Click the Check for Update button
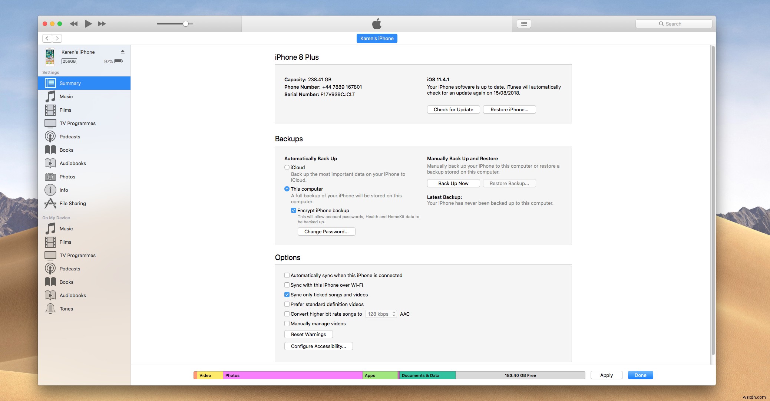The image size is (770, 401). 453,109
